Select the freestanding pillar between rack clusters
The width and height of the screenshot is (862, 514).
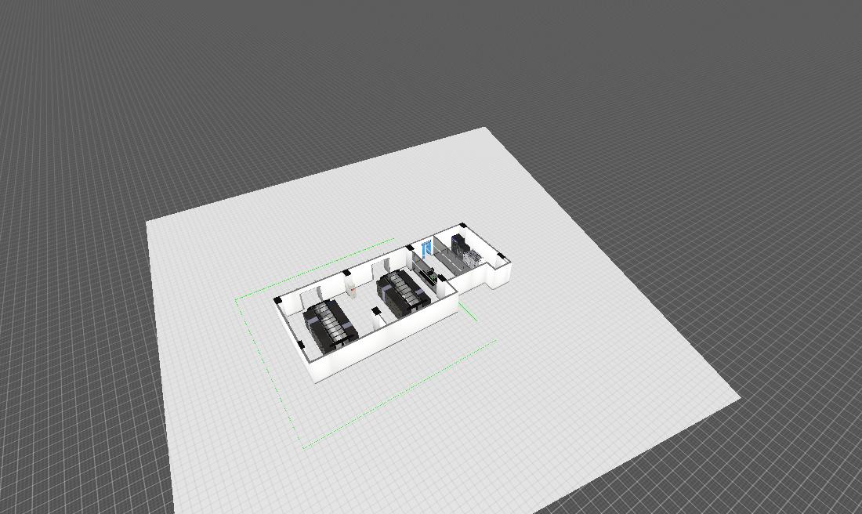(x=377, y=314)
